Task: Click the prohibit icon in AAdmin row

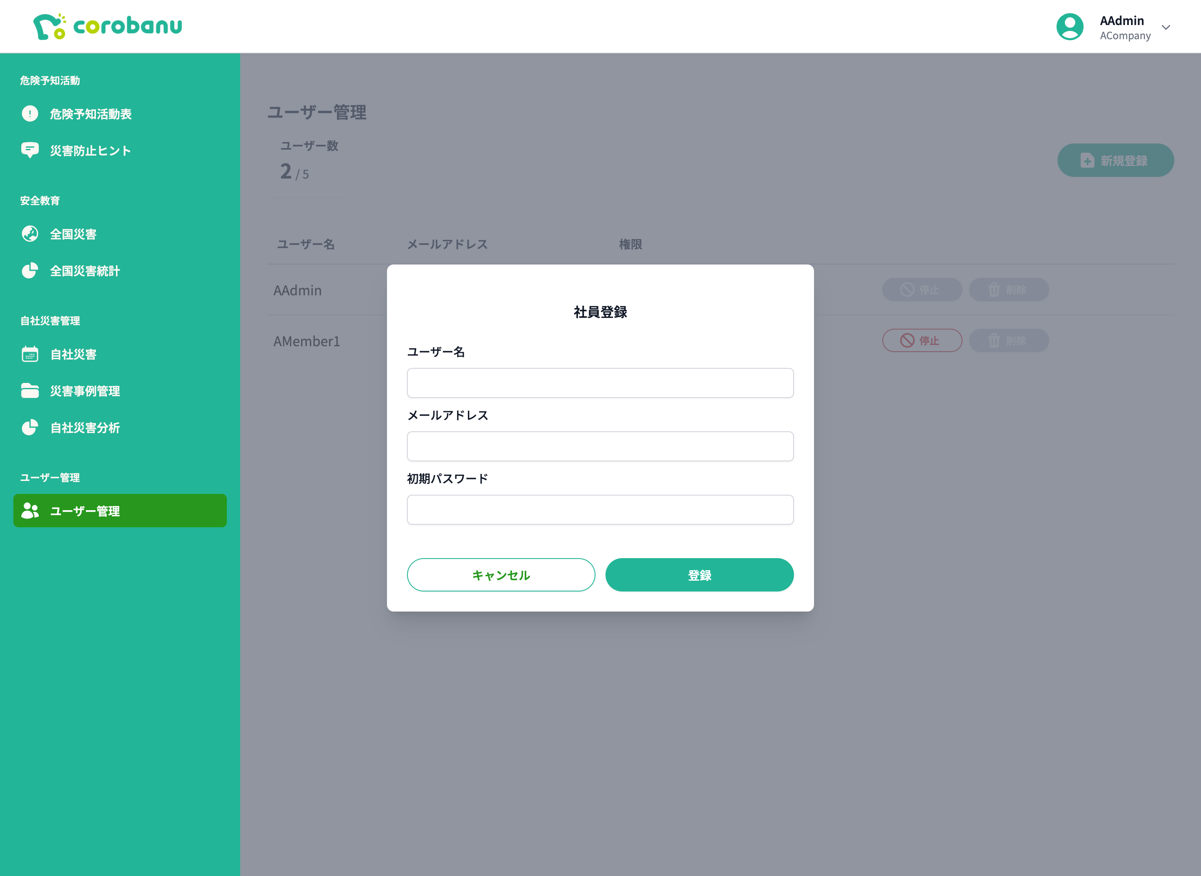Action: [907, 289]
